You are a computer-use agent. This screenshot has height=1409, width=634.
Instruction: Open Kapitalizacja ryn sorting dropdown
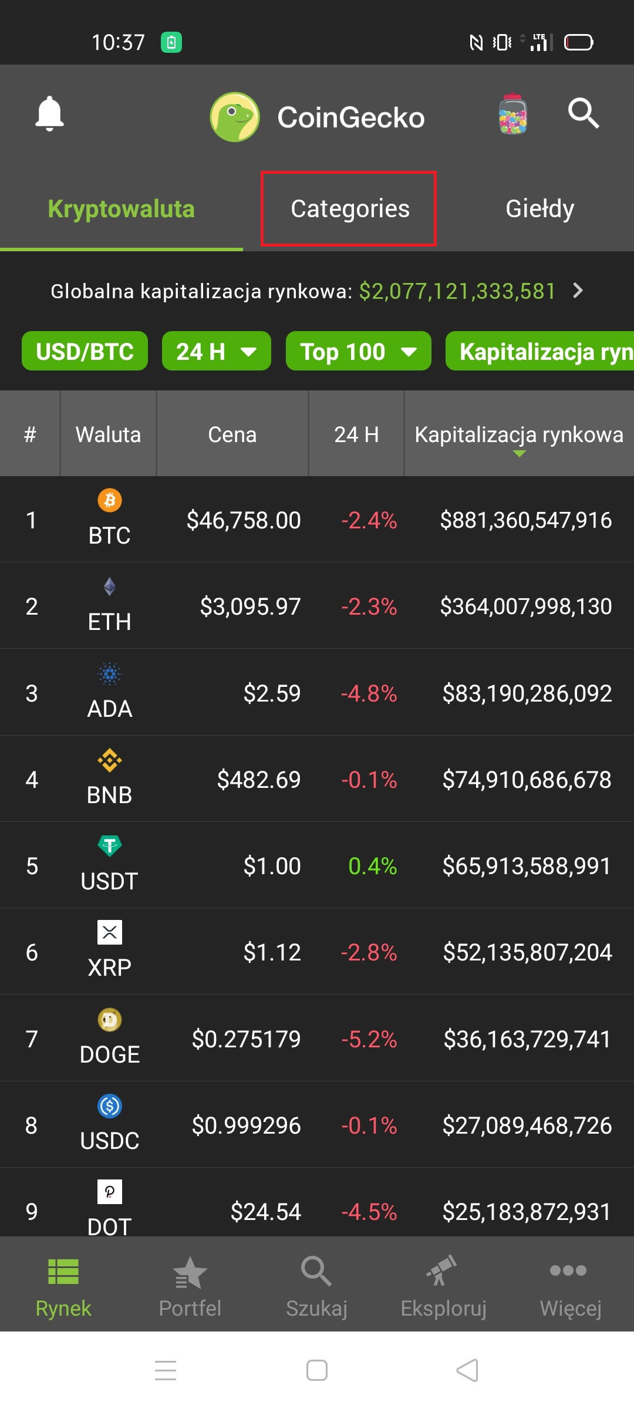tap(540, 351)
